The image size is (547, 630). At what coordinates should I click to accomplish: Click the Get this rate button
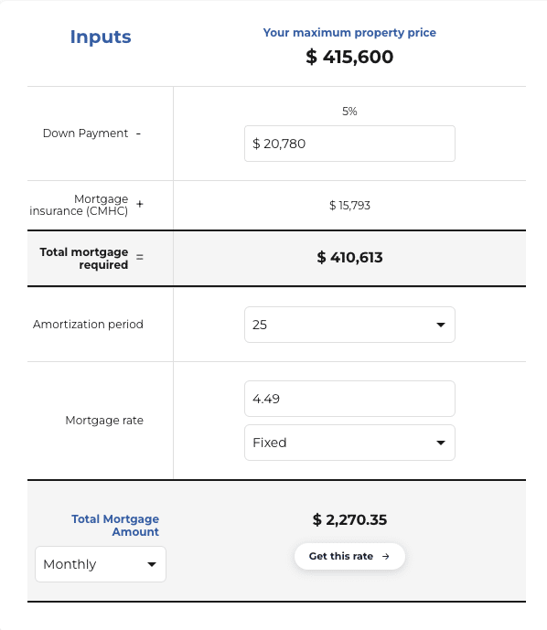[349, 556]
